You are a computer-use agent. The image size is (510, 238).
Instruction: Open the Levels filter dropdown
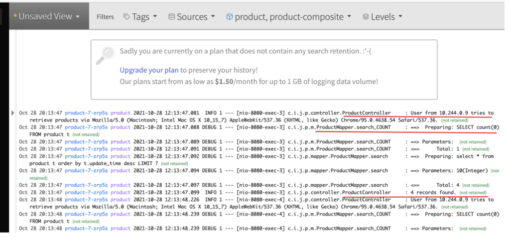click(382, 16)
